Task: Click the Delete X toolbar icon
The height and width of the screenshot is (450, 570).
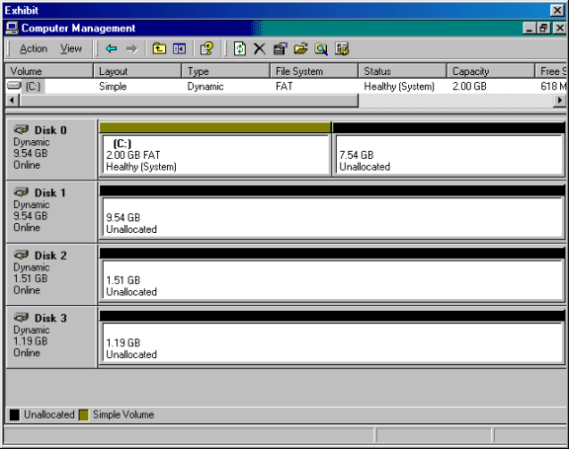Action: point(259,48)
